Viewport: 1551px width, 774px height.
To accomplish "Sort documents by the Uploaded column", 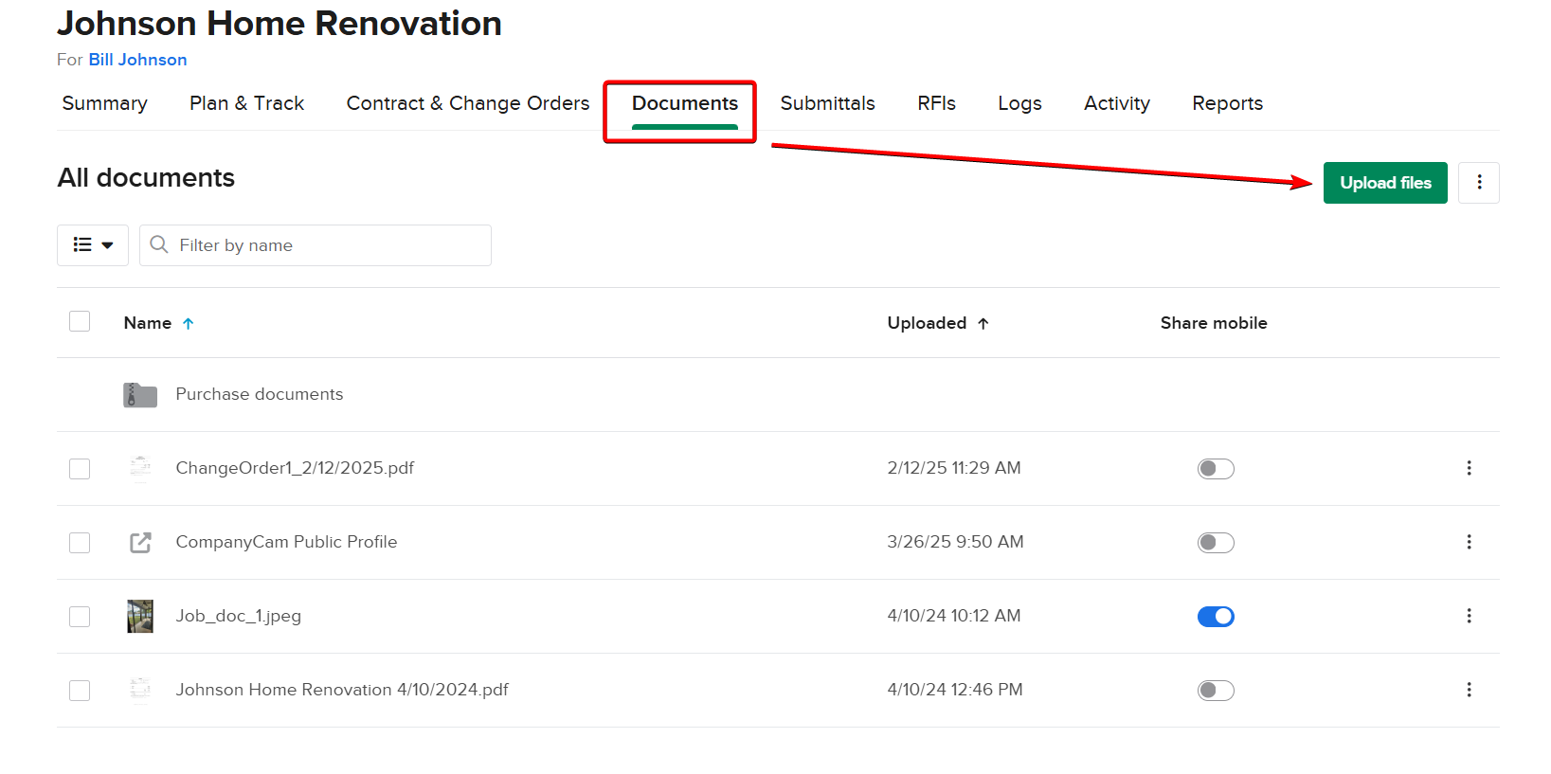I will pos(927,323).
